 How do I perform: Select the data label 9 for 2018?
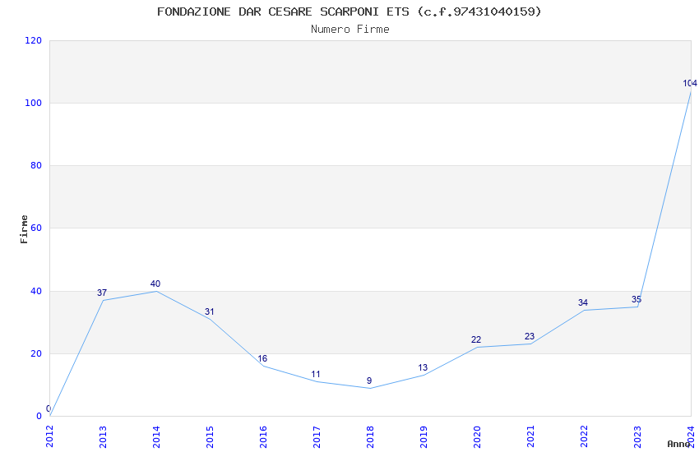coord(369,381)
